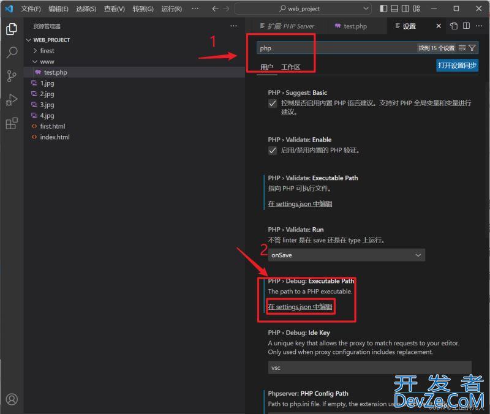
Task: Open explorer panel more actions ellipsis
Action: click(x=233, y=26)
